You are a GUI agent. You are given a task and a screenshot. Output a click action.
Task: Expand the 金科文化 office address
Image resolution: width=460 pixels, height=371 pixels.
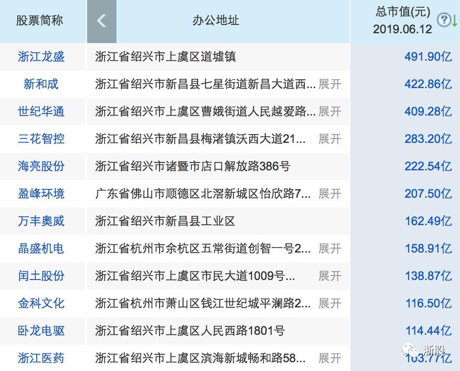[330, 303]
